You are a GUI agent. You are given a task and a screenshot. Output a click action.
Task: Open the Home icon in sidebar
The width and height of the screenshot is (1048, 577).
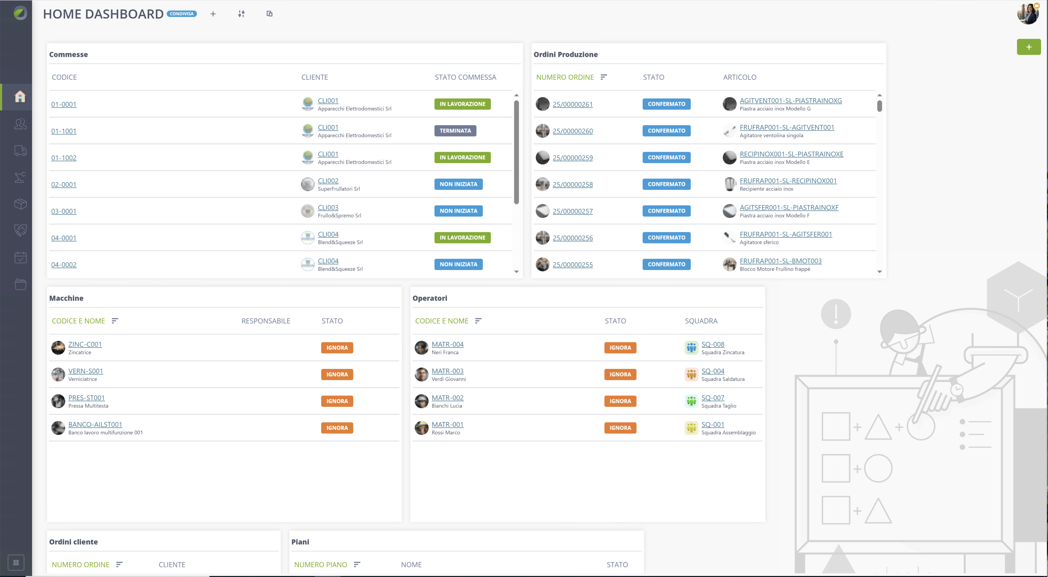tap(20, 97)
